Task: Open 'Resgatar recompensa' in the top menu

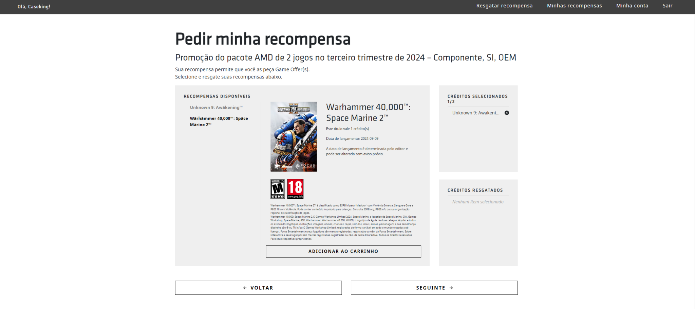Action: pos(504,5)
